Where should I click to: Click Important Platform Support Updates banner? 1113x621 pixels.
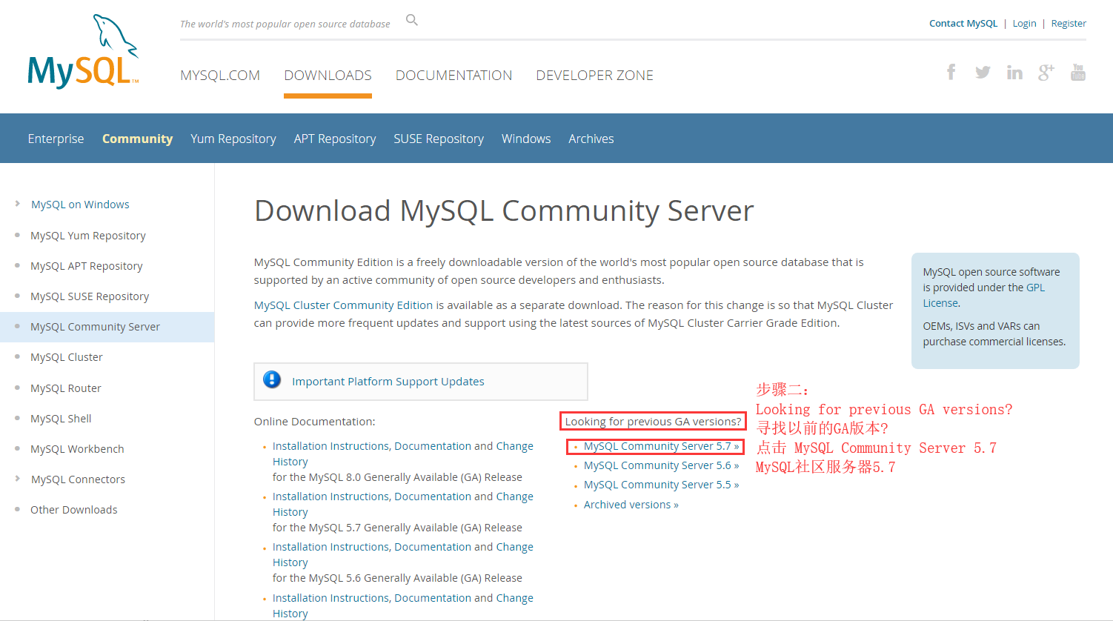(388, 381)
